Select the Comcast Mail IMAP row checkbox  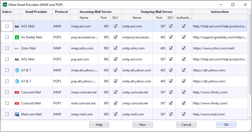(7, 92)
